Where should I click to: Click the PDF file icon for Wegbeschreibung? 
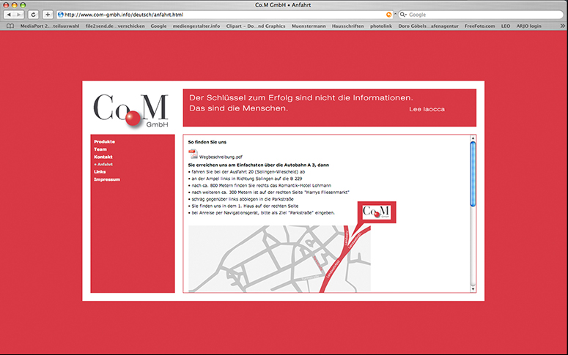pyautogui.click(x=193, y=154)
